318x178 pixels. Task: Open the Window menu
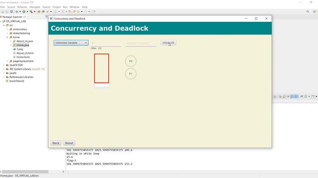pos(75,7)
